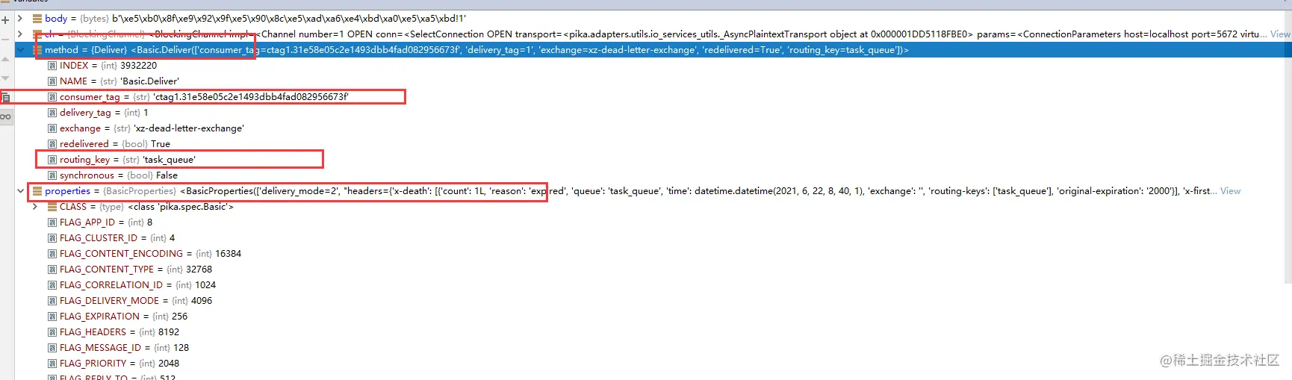Image resolution: width=1292 pixels, height=380 pixels.
Task: Click the Remove Watch minus icon
Action: 5,38
